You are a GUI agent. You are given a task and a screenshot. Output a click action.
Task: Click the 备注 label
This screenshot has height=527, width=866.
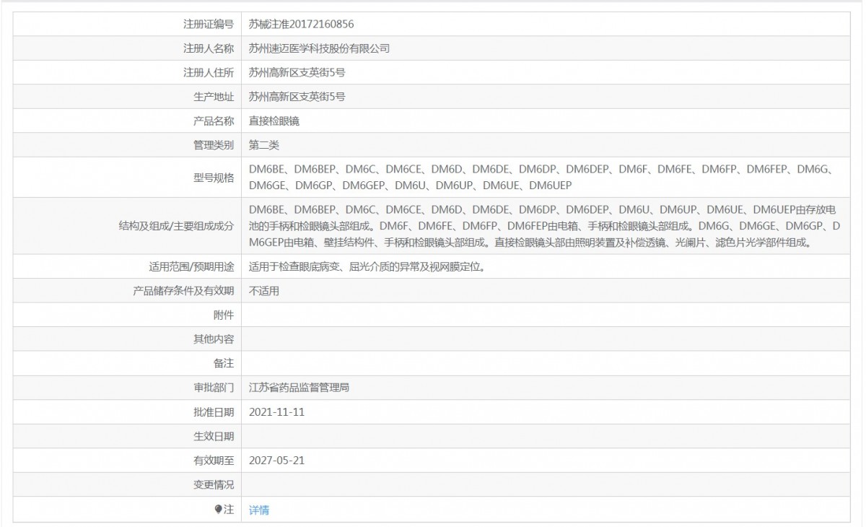coord(224,364)
